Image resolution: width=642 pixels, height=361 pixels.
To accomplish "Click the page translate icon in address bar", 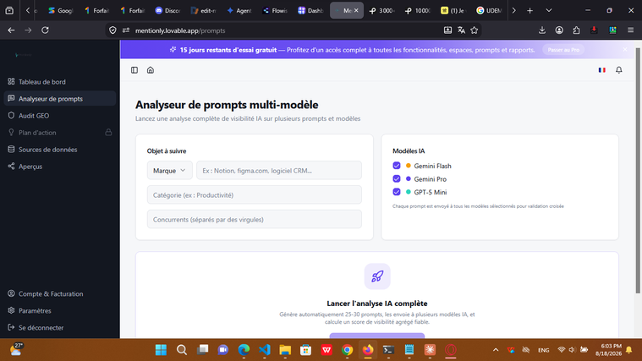I will point(461,30).
